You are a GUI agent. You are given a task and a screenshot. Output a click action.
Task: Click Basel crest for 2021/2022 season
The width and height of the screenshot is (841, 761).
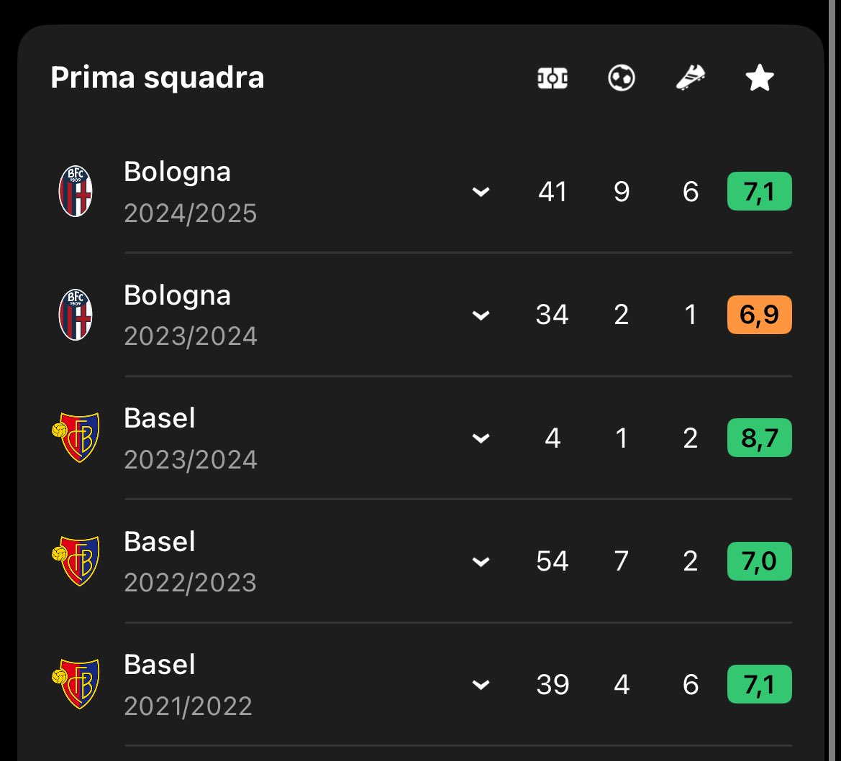tap(76, 684)
